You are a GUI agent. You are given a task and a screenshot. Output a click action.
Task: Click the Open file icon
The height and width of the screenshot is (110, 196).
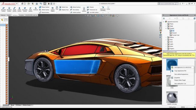pos(29,4)
